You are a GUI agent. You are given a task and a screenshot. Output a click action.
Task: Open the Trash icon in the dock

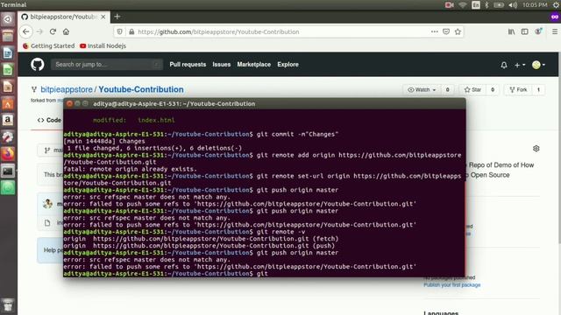click(8, 305)
